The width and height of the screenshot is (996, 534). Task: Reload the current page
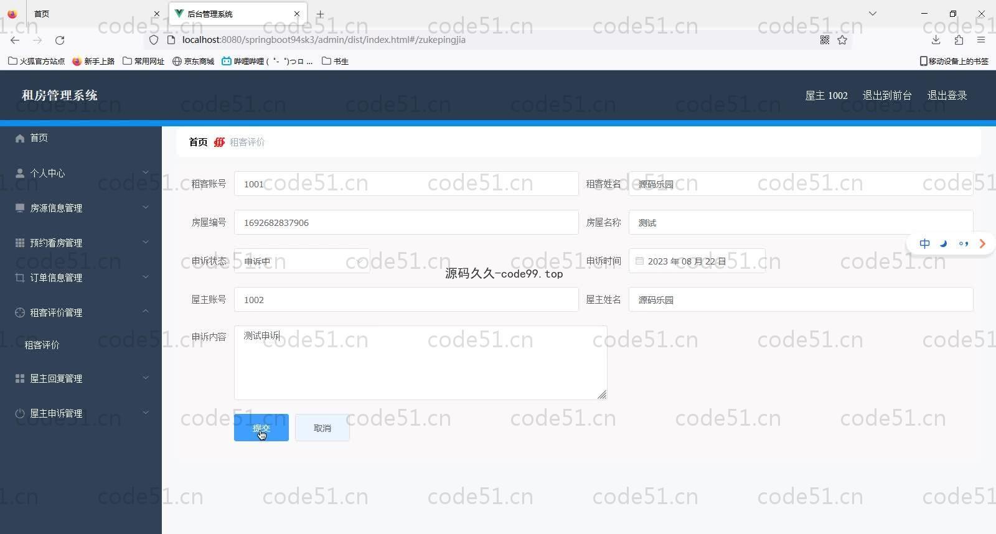point(60,40)
